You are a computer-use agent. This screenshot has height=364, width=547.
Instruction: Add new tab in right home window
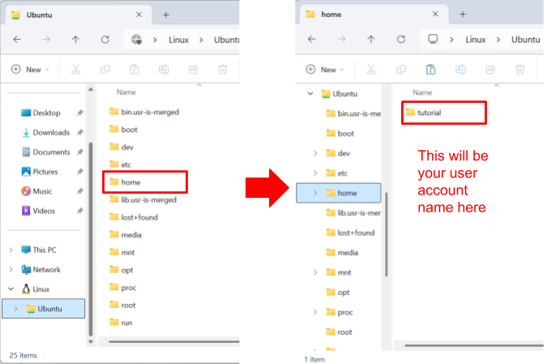pos(463,15)
